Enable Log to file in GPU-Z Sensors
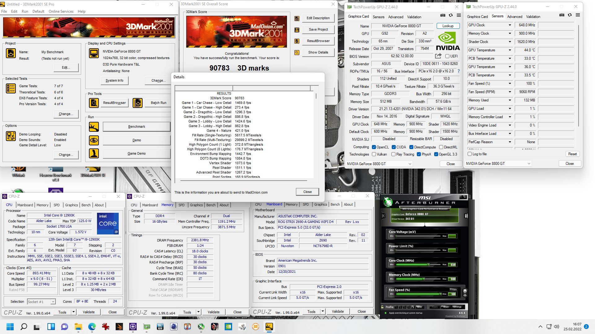Image resolution: width=595 pixels, height=334 pixels. pos(470,154)
